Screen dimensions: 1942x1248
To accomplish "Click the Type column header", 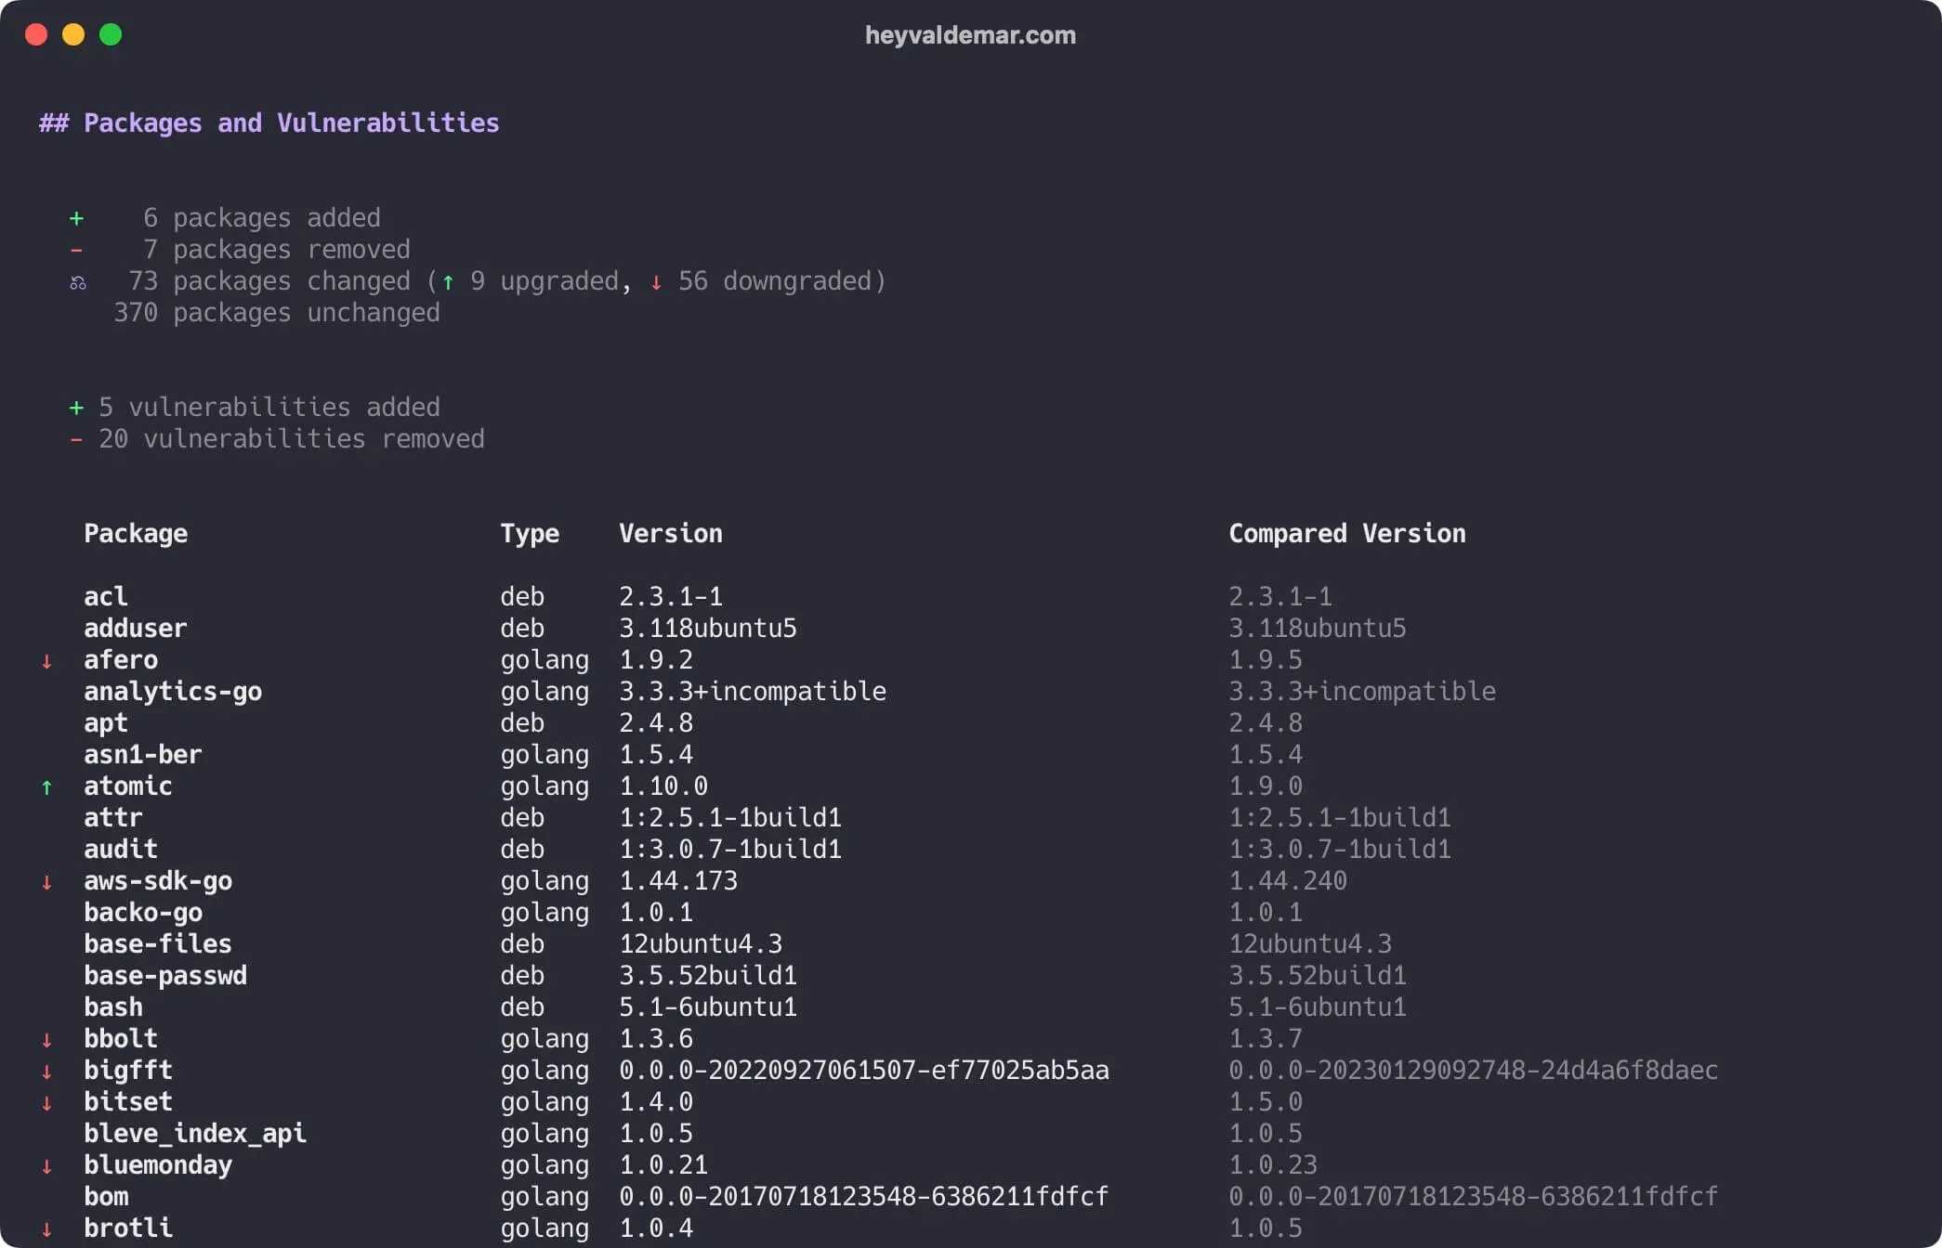I will tap(530, 534).
